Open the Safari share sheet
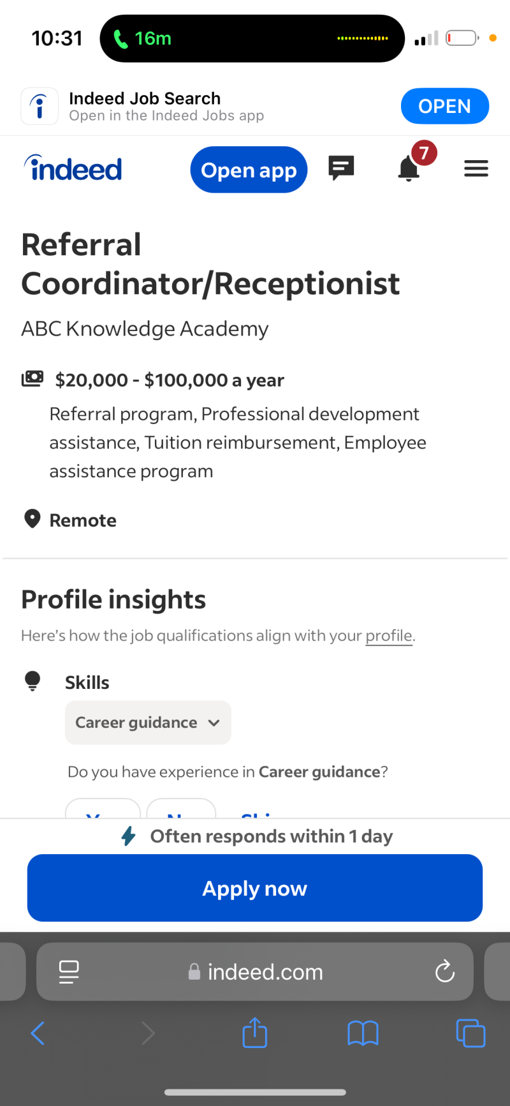The width and height of the screenshot is (510, 1106). coord(255,1033)
